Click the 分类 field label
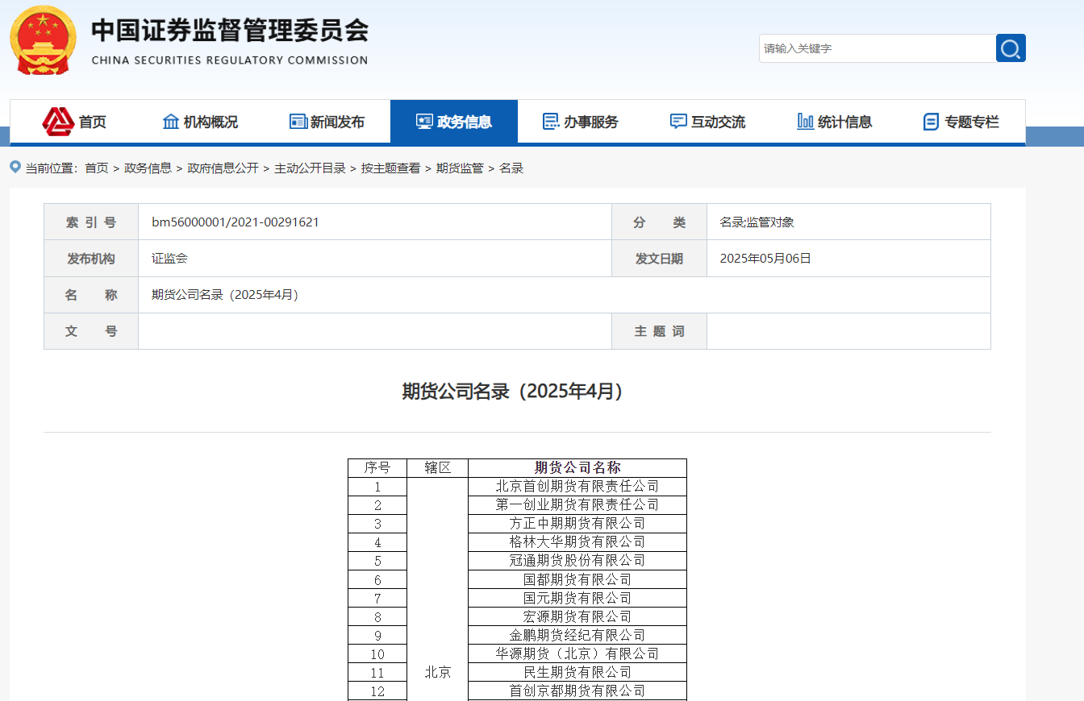1084x701 pixels. [x=659, y=222]
